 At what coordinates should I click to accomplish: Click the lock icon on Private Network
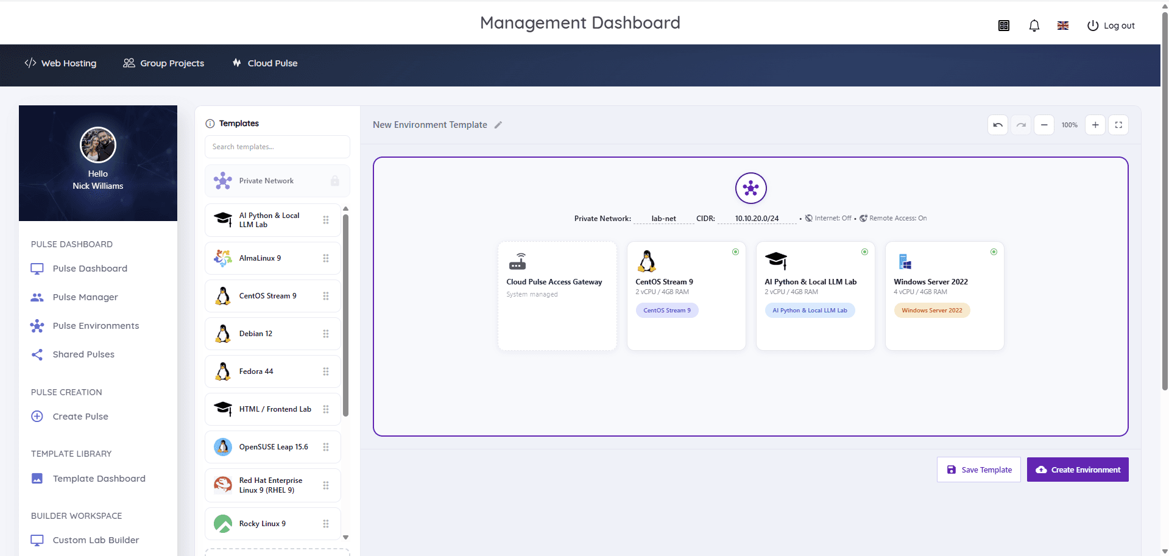(x=335, y=181)
